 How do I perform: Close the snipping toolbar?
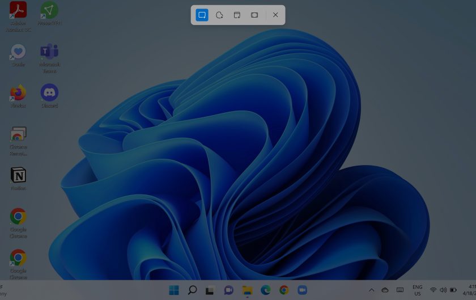(x=275, y=15)
